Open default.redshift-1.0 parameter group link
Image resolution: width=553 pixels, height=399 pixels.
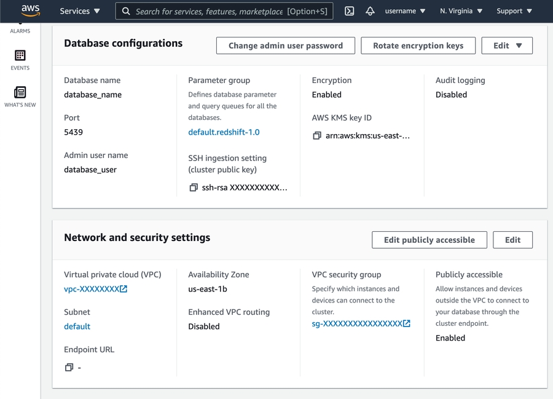click(224, 132)
